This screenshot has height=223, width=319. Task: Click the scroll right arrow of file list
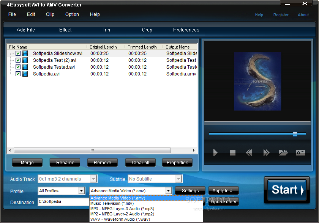coord(194,150)
